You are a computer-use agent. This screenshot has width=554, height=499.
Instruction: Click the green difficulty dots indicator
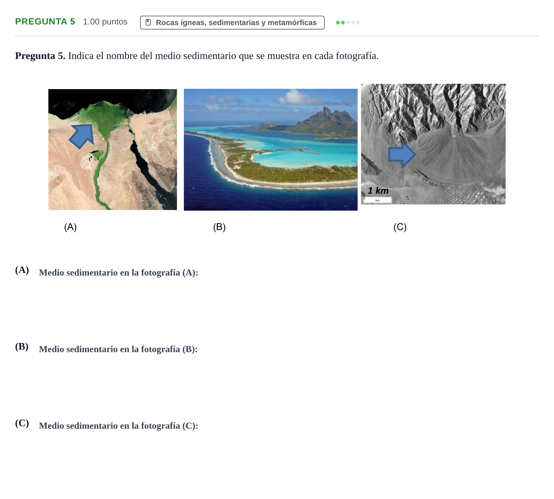tap(348, 23)
